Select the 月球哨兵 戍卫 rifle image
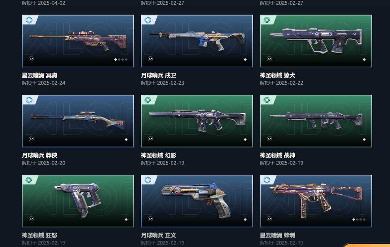 click(x=197, y=40)
